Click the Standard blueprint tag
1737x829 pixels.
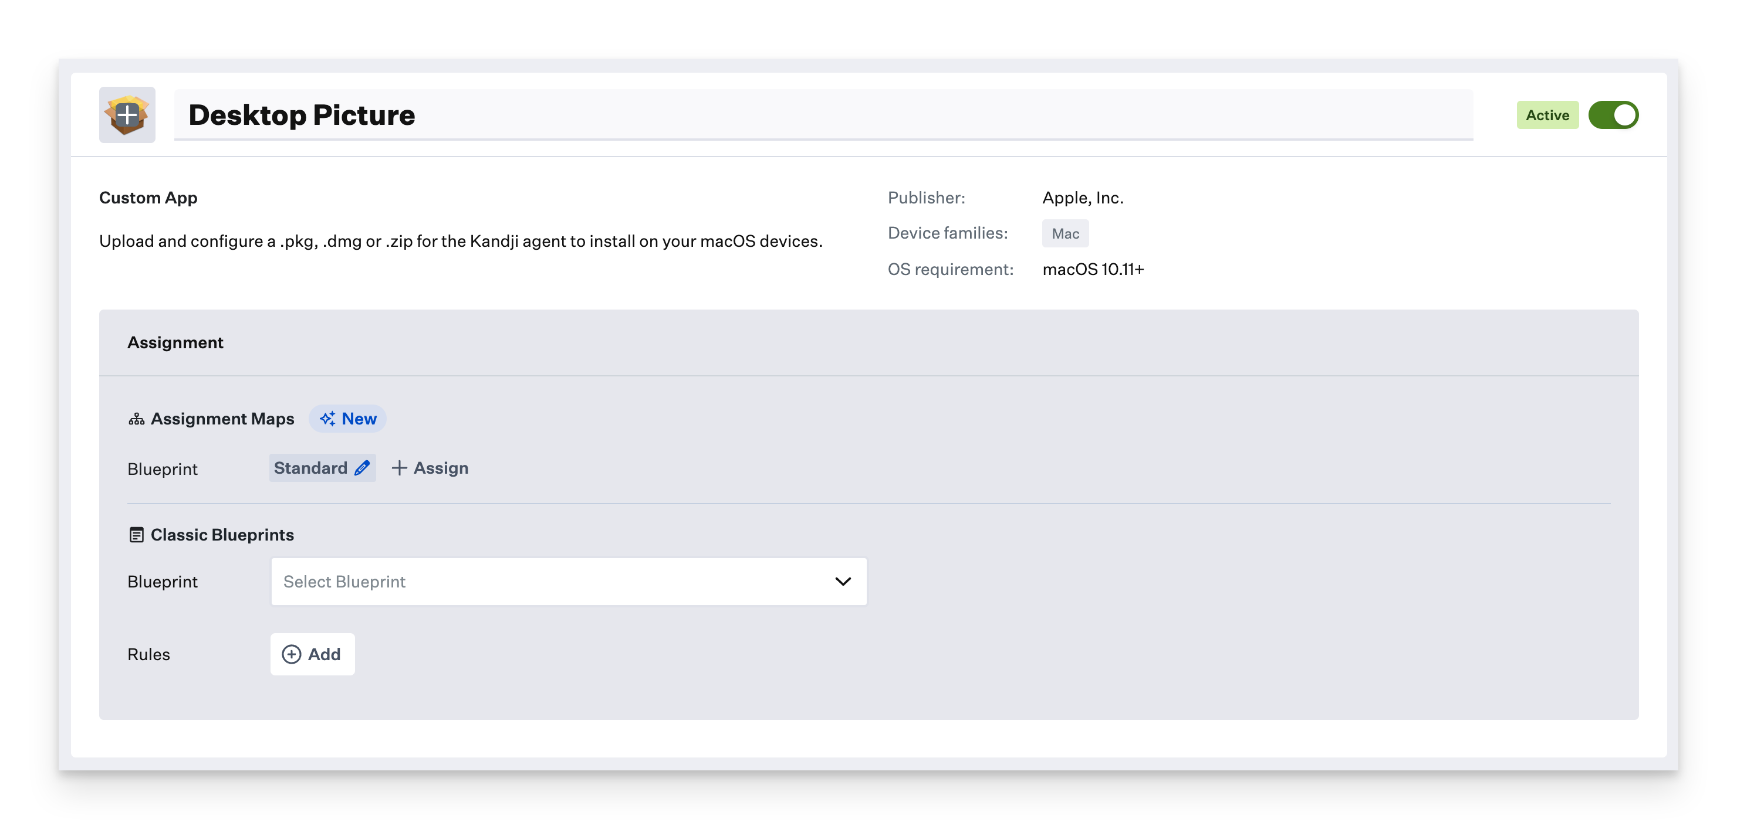tap(311, 468)
